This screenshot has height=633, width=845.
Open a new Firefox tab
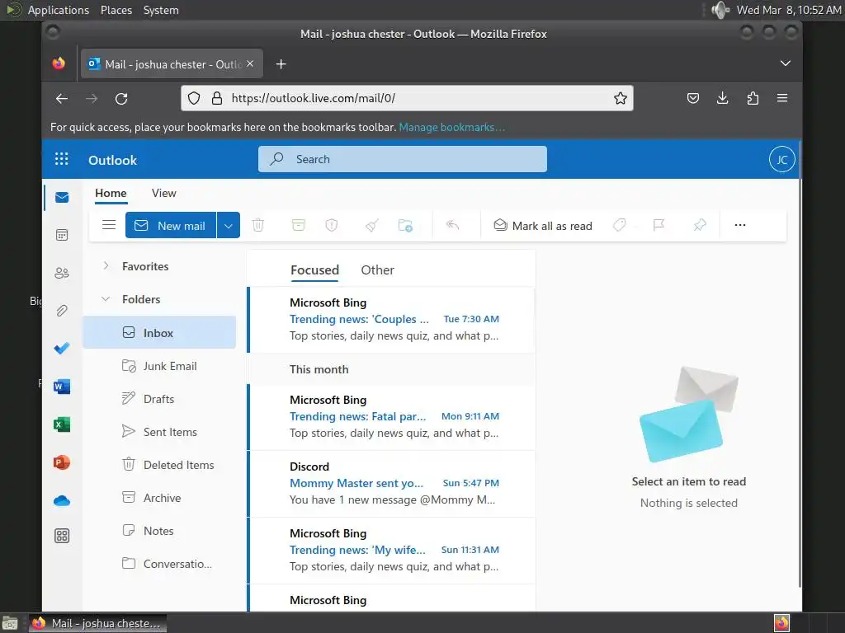pos(281,64)
